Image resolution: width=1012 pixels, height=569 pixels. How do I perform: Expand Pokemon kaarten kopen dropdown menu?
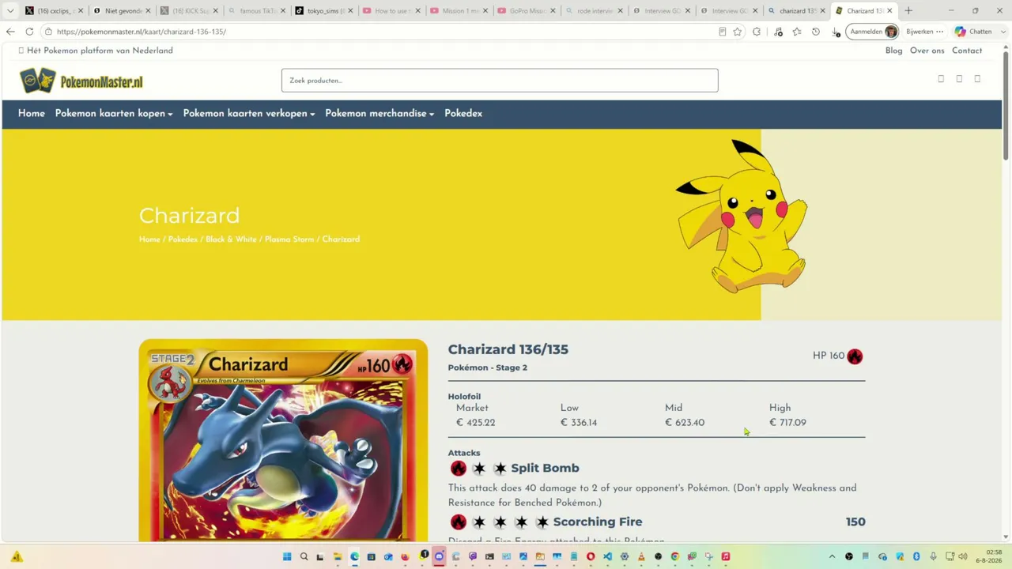[114, 114]
